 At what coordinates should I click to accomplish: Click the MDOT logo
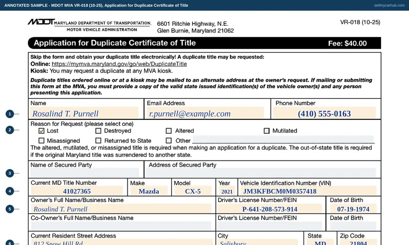point(41,22)
